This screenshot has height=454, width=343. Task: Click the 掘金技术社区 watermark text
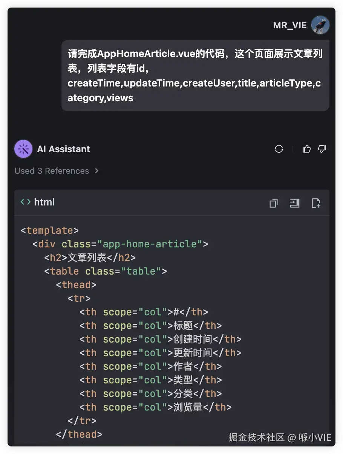(x=257, y=437)
